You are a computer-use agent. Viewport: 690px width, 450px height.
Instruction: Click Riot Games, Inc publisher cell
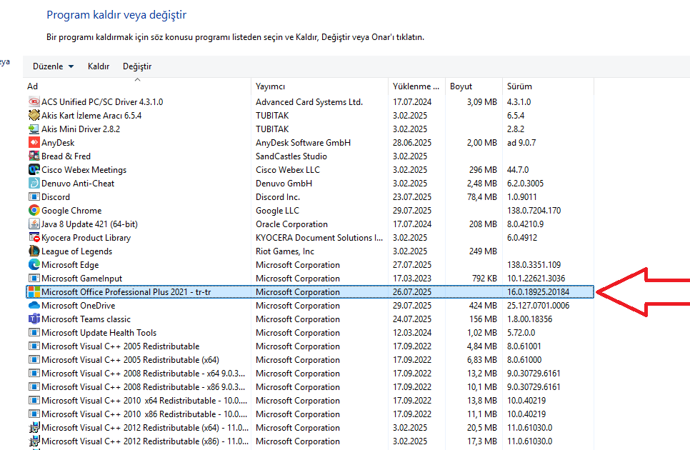[285, 251]
